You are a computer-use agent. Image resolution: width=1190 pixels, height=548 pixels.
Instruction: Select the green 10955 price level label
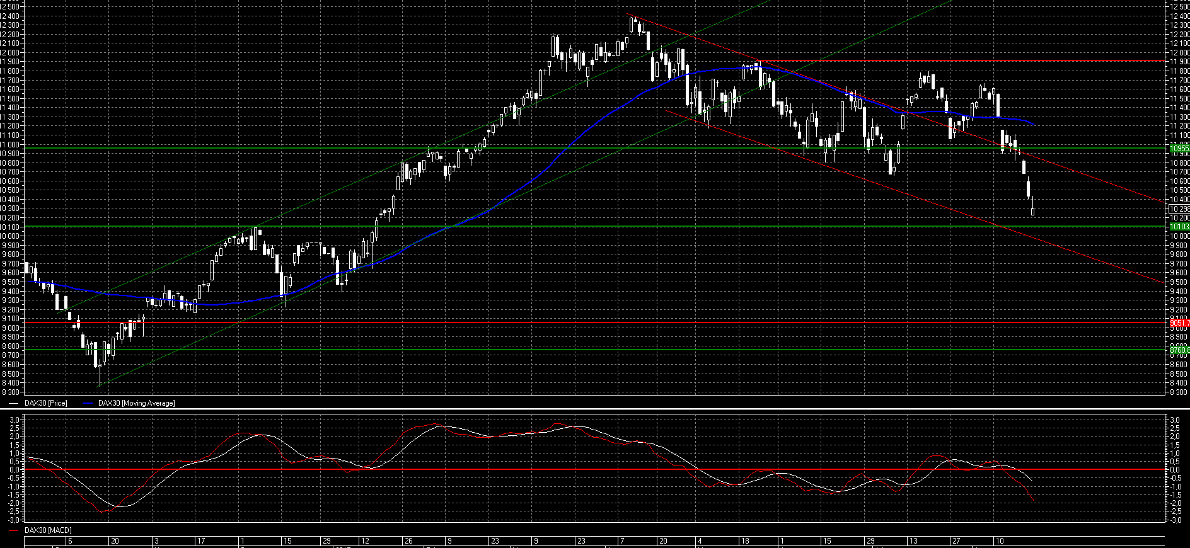pyautogui.click(x=1179, y=149)
